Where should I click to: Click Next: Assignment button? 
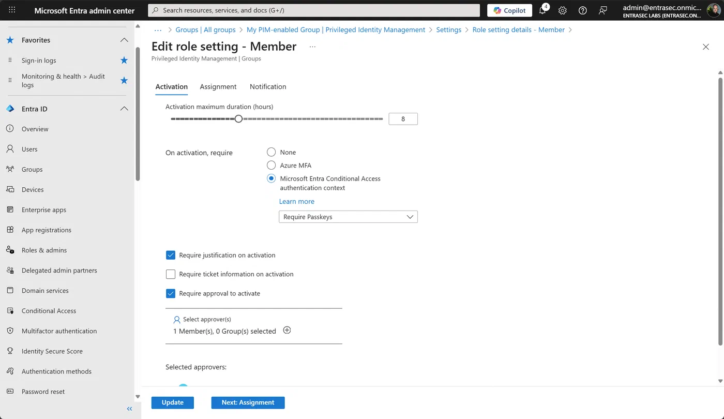(248, 402)
